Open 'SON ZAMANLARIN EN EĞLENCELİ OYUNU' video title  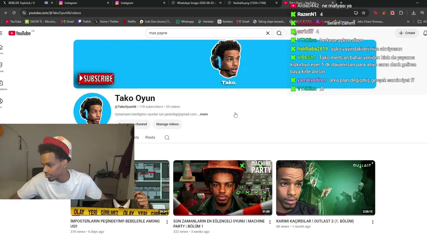pos(219,224)
